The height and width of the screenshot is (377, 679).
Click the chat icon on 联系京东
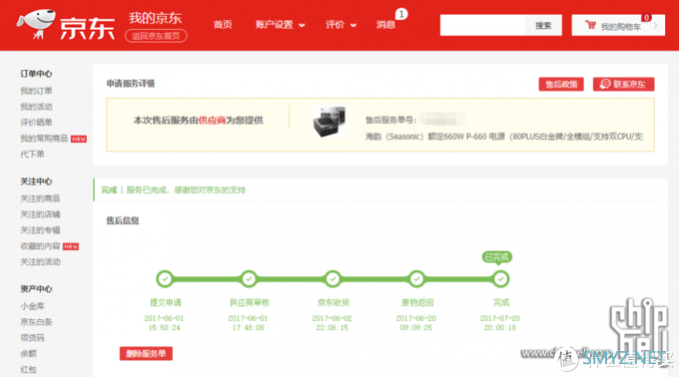pyautogui.click(x=605, y=84)
